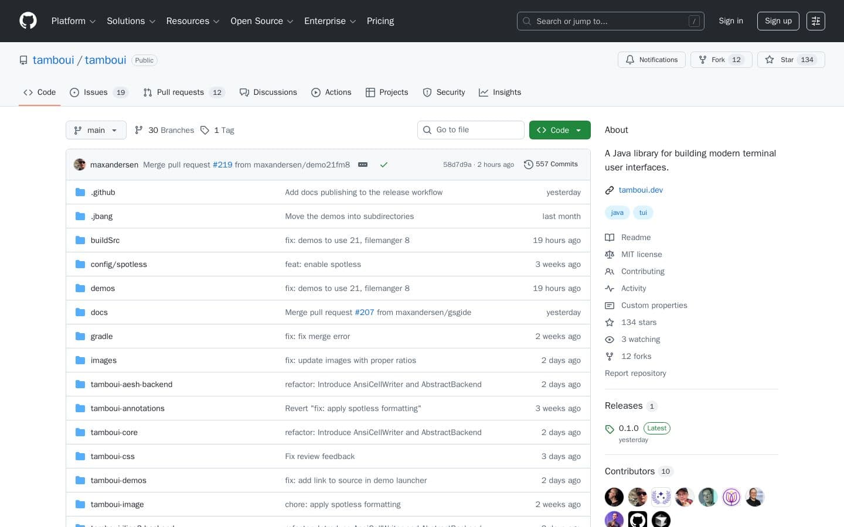The image size is (844, 527).
Task: Open the tamboui.dev website link
Action: (641, 190)
